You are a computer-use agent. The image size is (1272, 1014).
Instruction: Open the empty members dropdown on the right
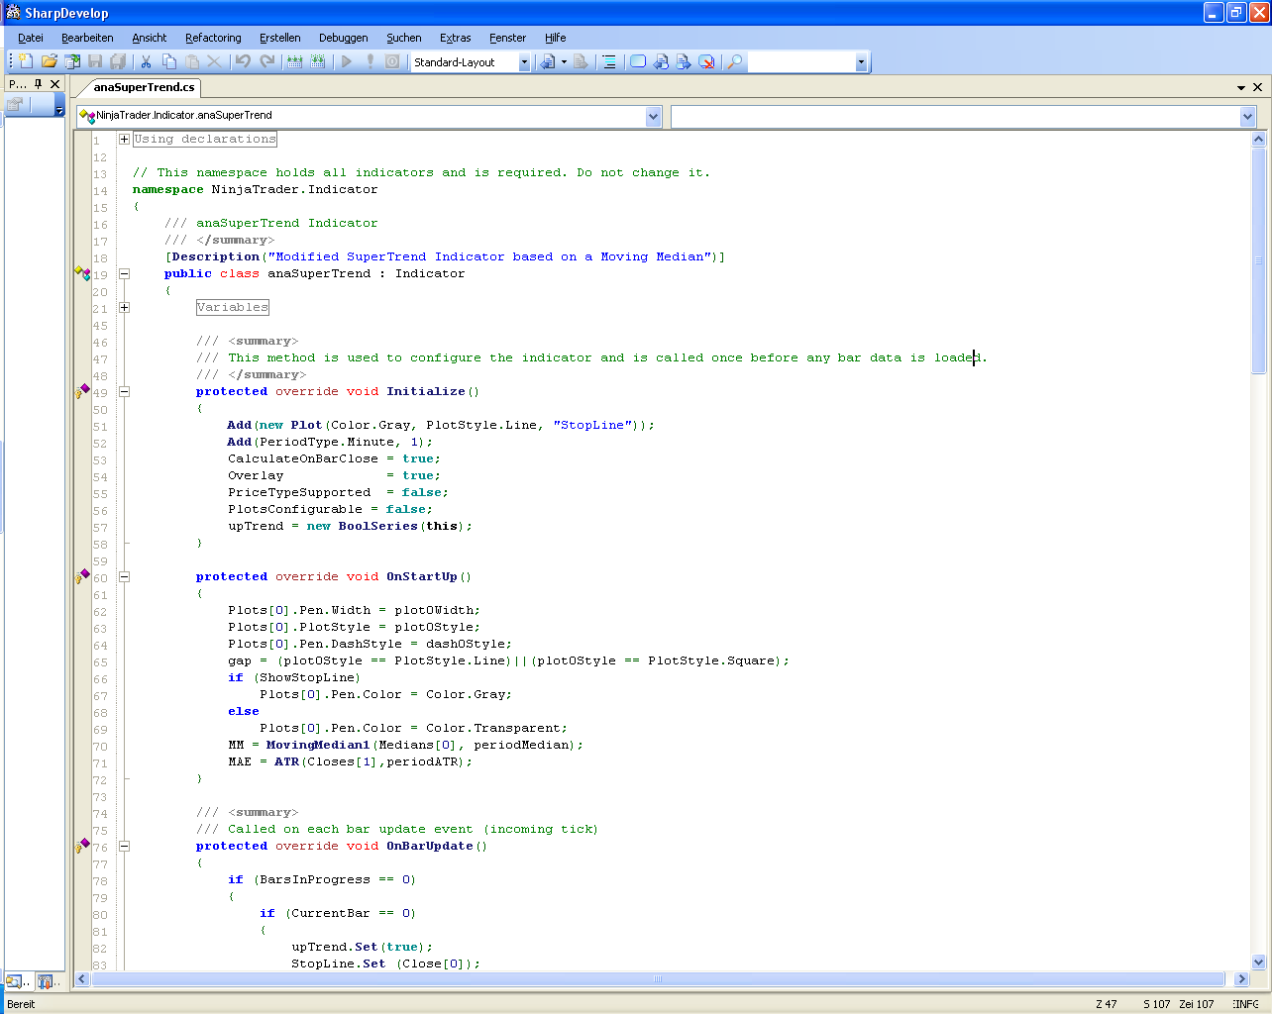[x=1247, y=117]
